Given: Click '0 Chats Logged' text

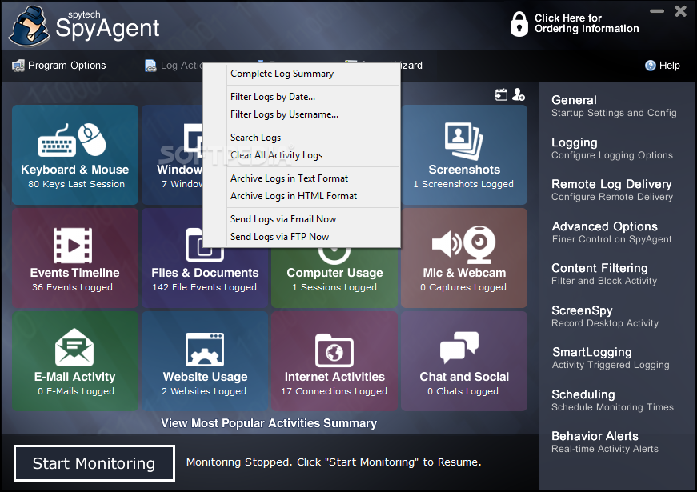Looking at the screenshot, I should coord(463,391).
